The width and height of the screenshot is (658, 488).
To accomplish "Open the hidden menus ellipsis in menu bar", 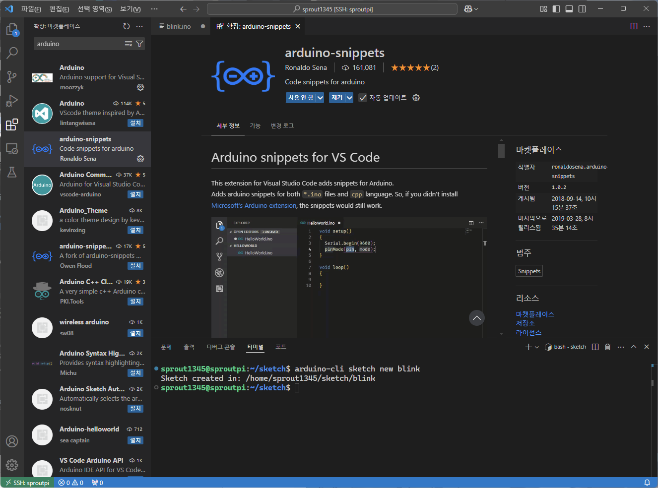I will 154,9.
